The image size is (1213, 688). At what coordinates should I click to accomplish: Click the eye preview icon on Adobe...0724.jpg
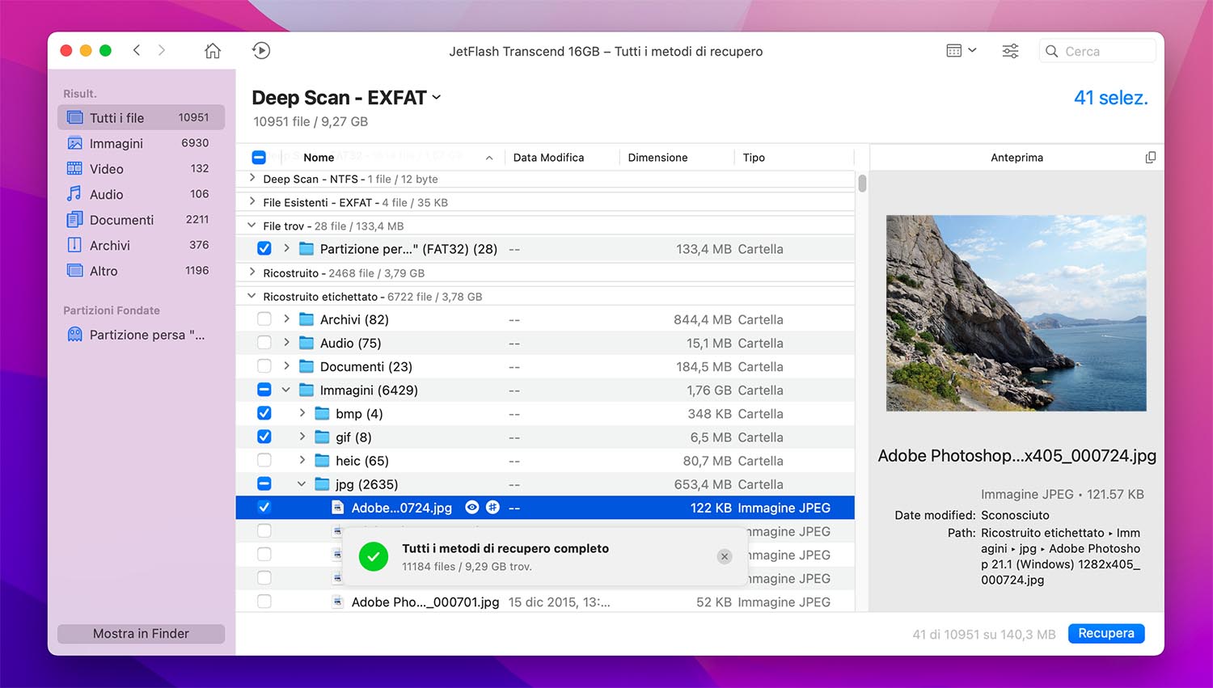coord(472,507)
